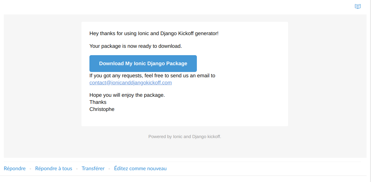Click the "Hey thanks for using" greeting line
This screenshot has width=371, height=182.
(154, 33)
